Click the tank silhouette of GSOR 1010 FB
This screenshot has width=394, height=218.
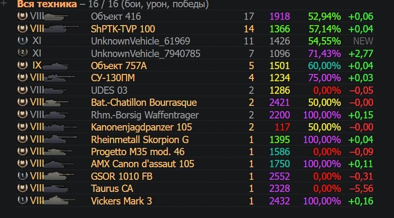pos(59,176)
